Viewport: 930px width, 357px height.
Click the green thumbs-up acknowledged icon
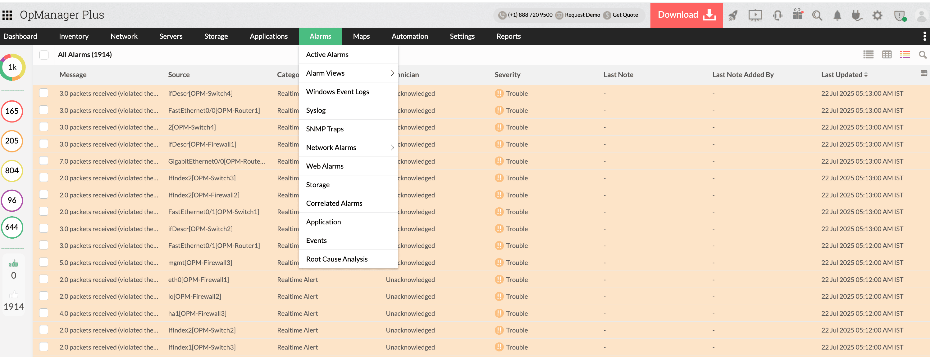14,263
